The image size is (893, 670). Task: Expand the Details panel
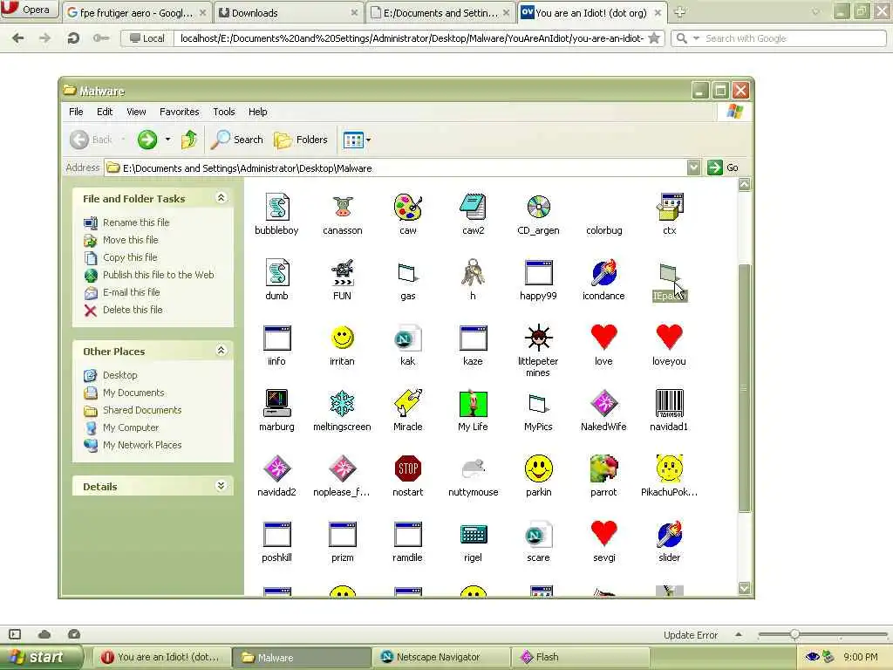[x=221, y=486]
